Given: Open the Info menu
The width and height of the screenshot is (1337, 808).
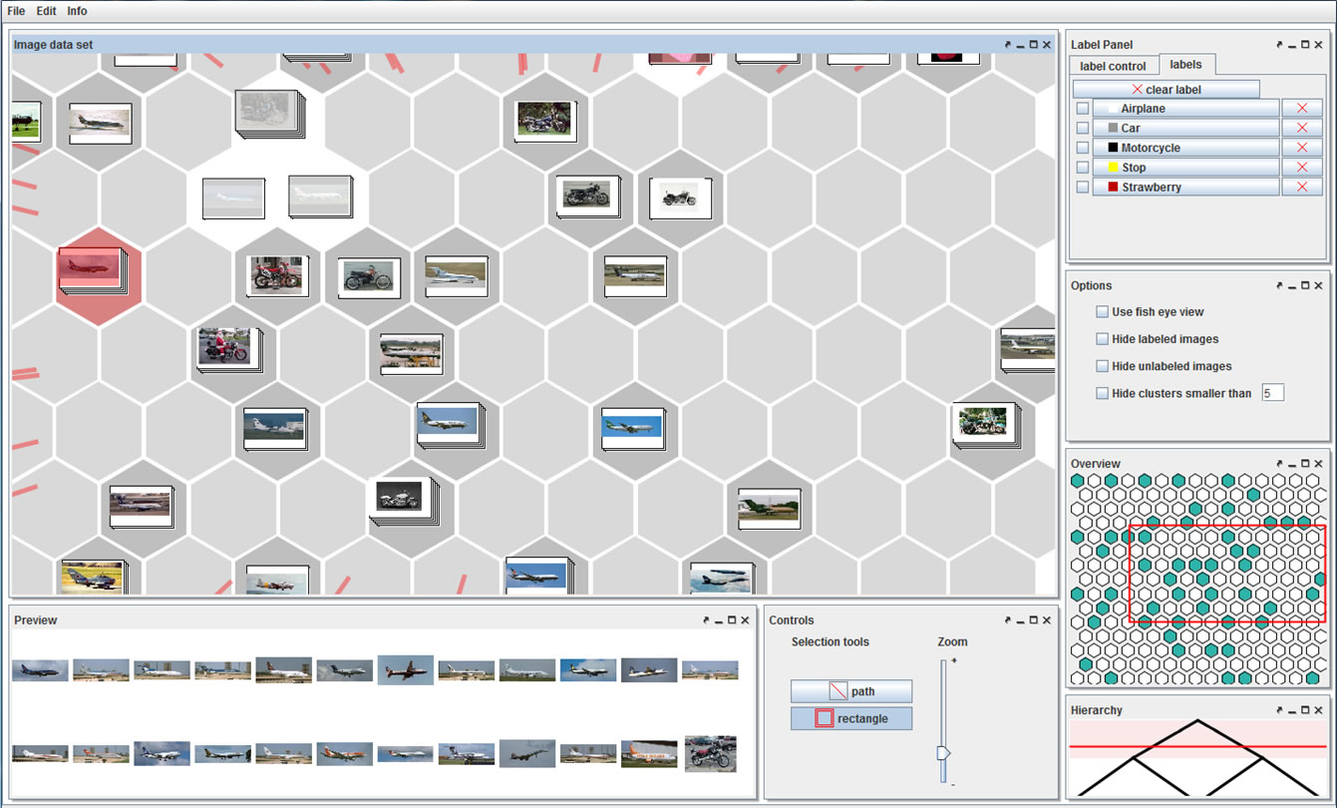Looking at the screenshot, I should 77,11.
